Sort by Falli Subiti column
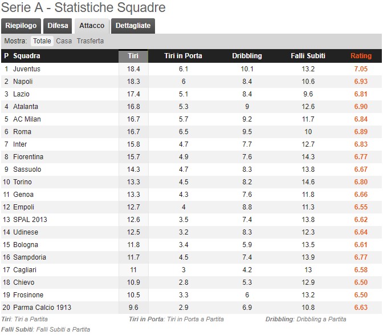 [308, 56]
